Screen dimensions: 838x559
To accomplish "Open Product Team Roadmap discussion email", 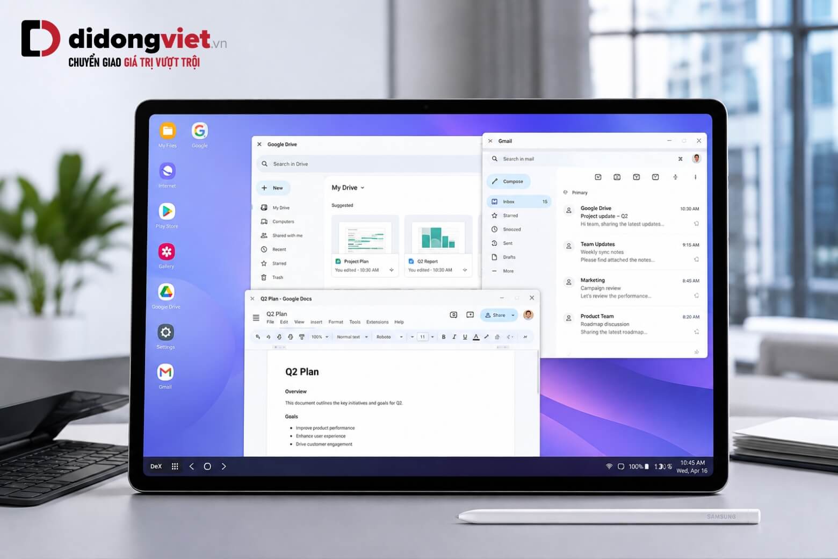I will click(x=632, y=324).
